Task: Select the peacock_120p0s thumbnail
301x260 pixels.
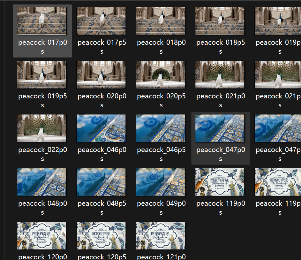Action: point(42,236)
